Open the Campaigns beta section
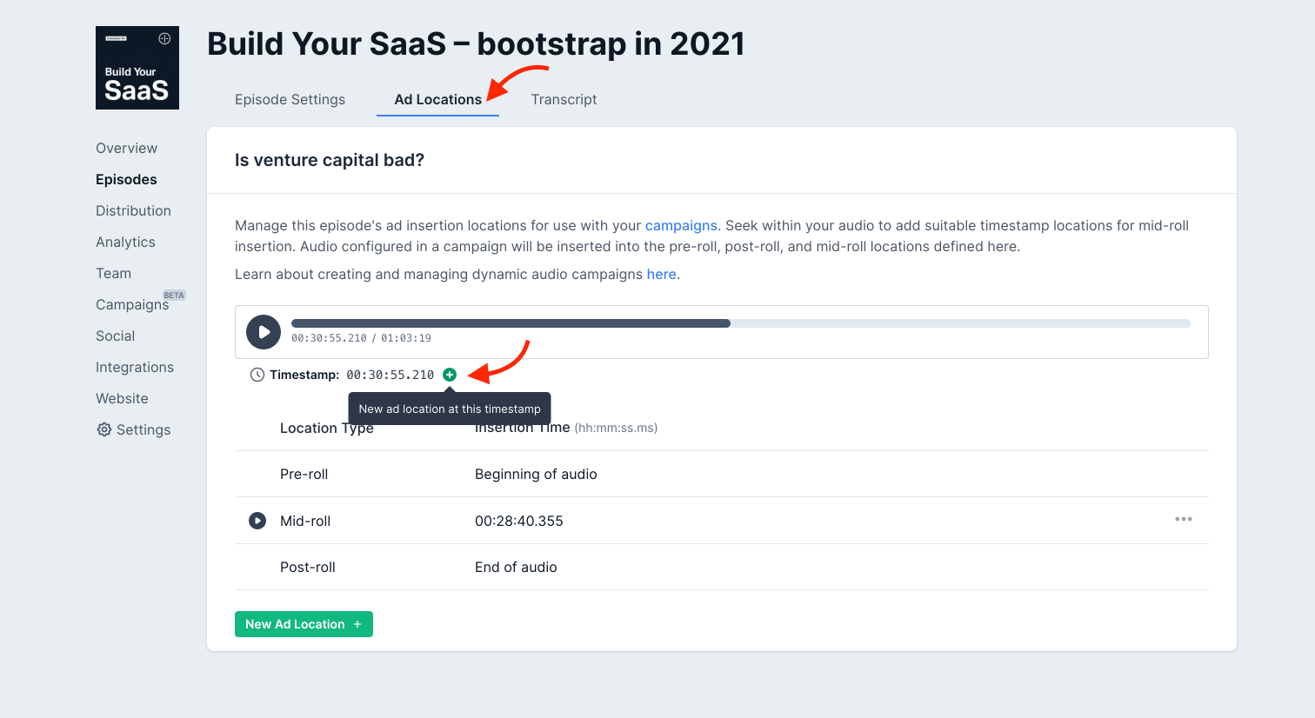Image resolution: width=1315 pixels, height=718 pixels. tap(132, 304)
